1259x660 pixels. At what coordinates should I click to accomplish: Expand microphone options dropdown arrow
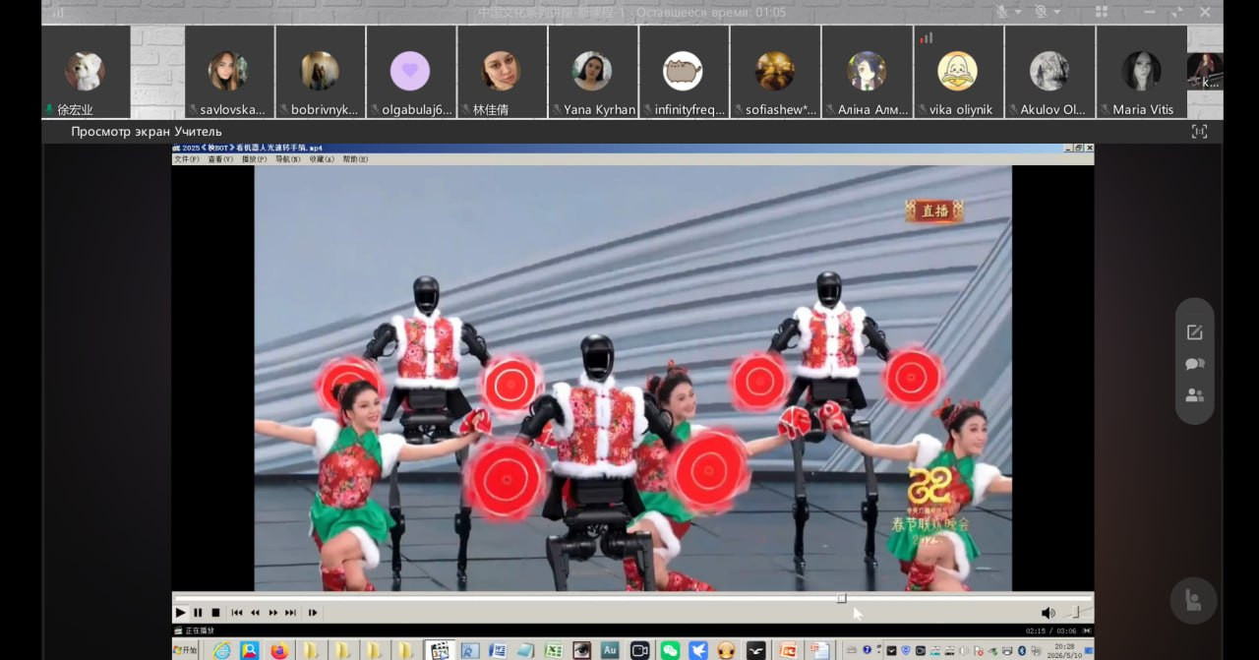(1018, 12)
